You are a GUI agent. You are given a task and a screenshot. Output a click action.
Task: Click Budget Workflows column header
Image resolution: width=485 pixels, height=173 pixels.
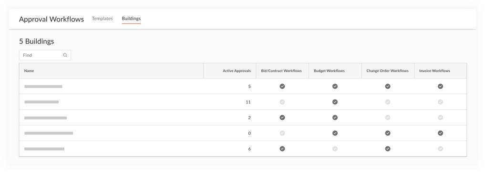[329, 71]
